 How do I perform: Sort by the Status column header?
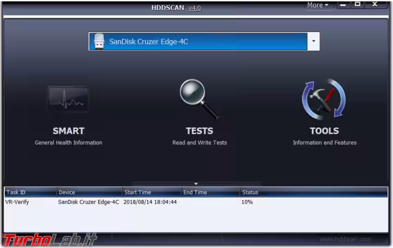point(314,192)
